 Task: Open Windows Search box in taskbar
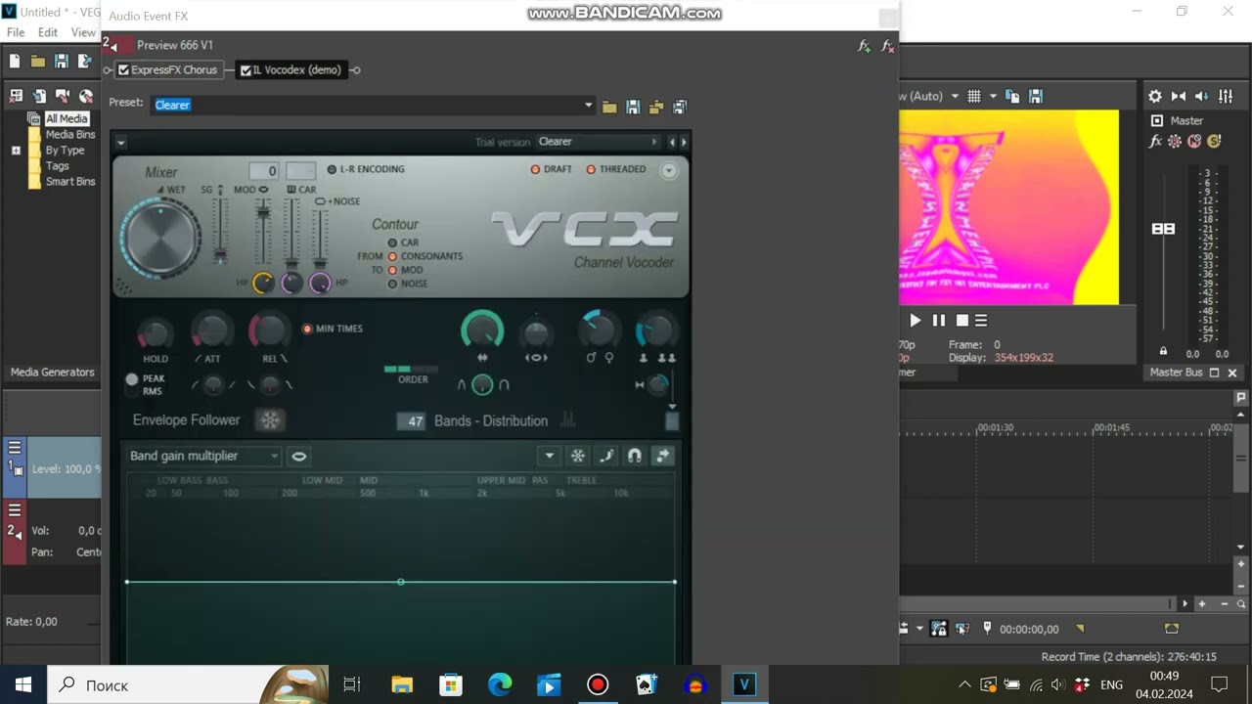click(186, 685)
